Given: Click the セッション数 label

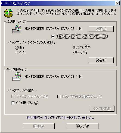Looking at the screenshot, I should click(81, 47).
